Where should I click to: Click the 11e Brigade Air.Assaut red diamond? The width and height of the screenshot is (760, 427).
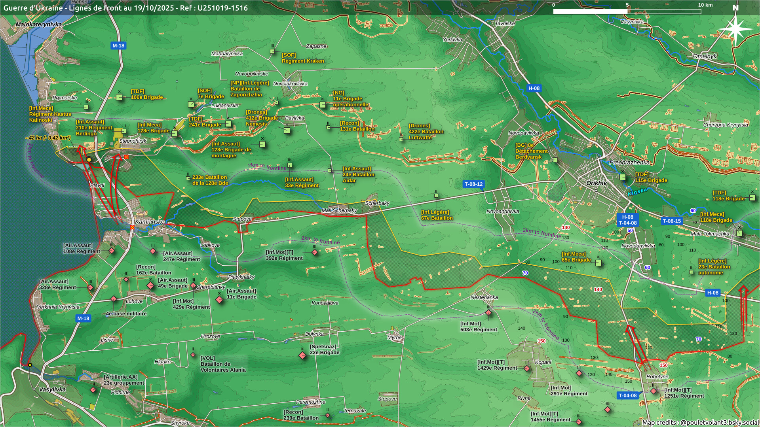click(219, 300)
